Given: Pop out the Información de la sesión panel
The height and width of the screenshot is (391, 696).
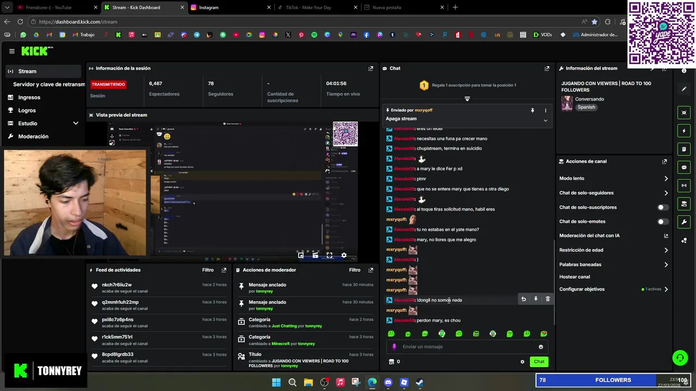Looking at the screenshot, I should [371, 68].
